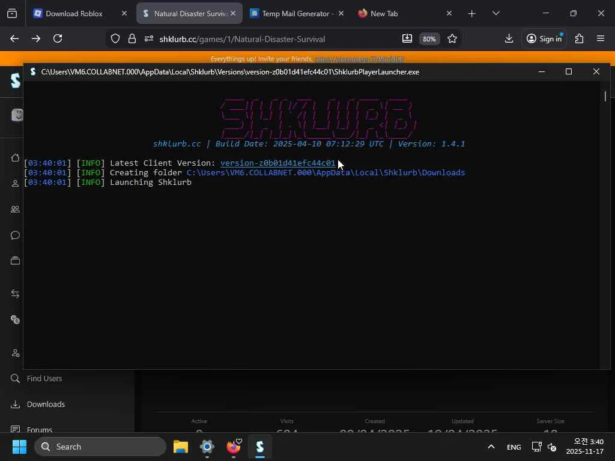Viewport: 615px width, 461px height.
Task: Show hidden system tray icons
Action: (491, 447)
